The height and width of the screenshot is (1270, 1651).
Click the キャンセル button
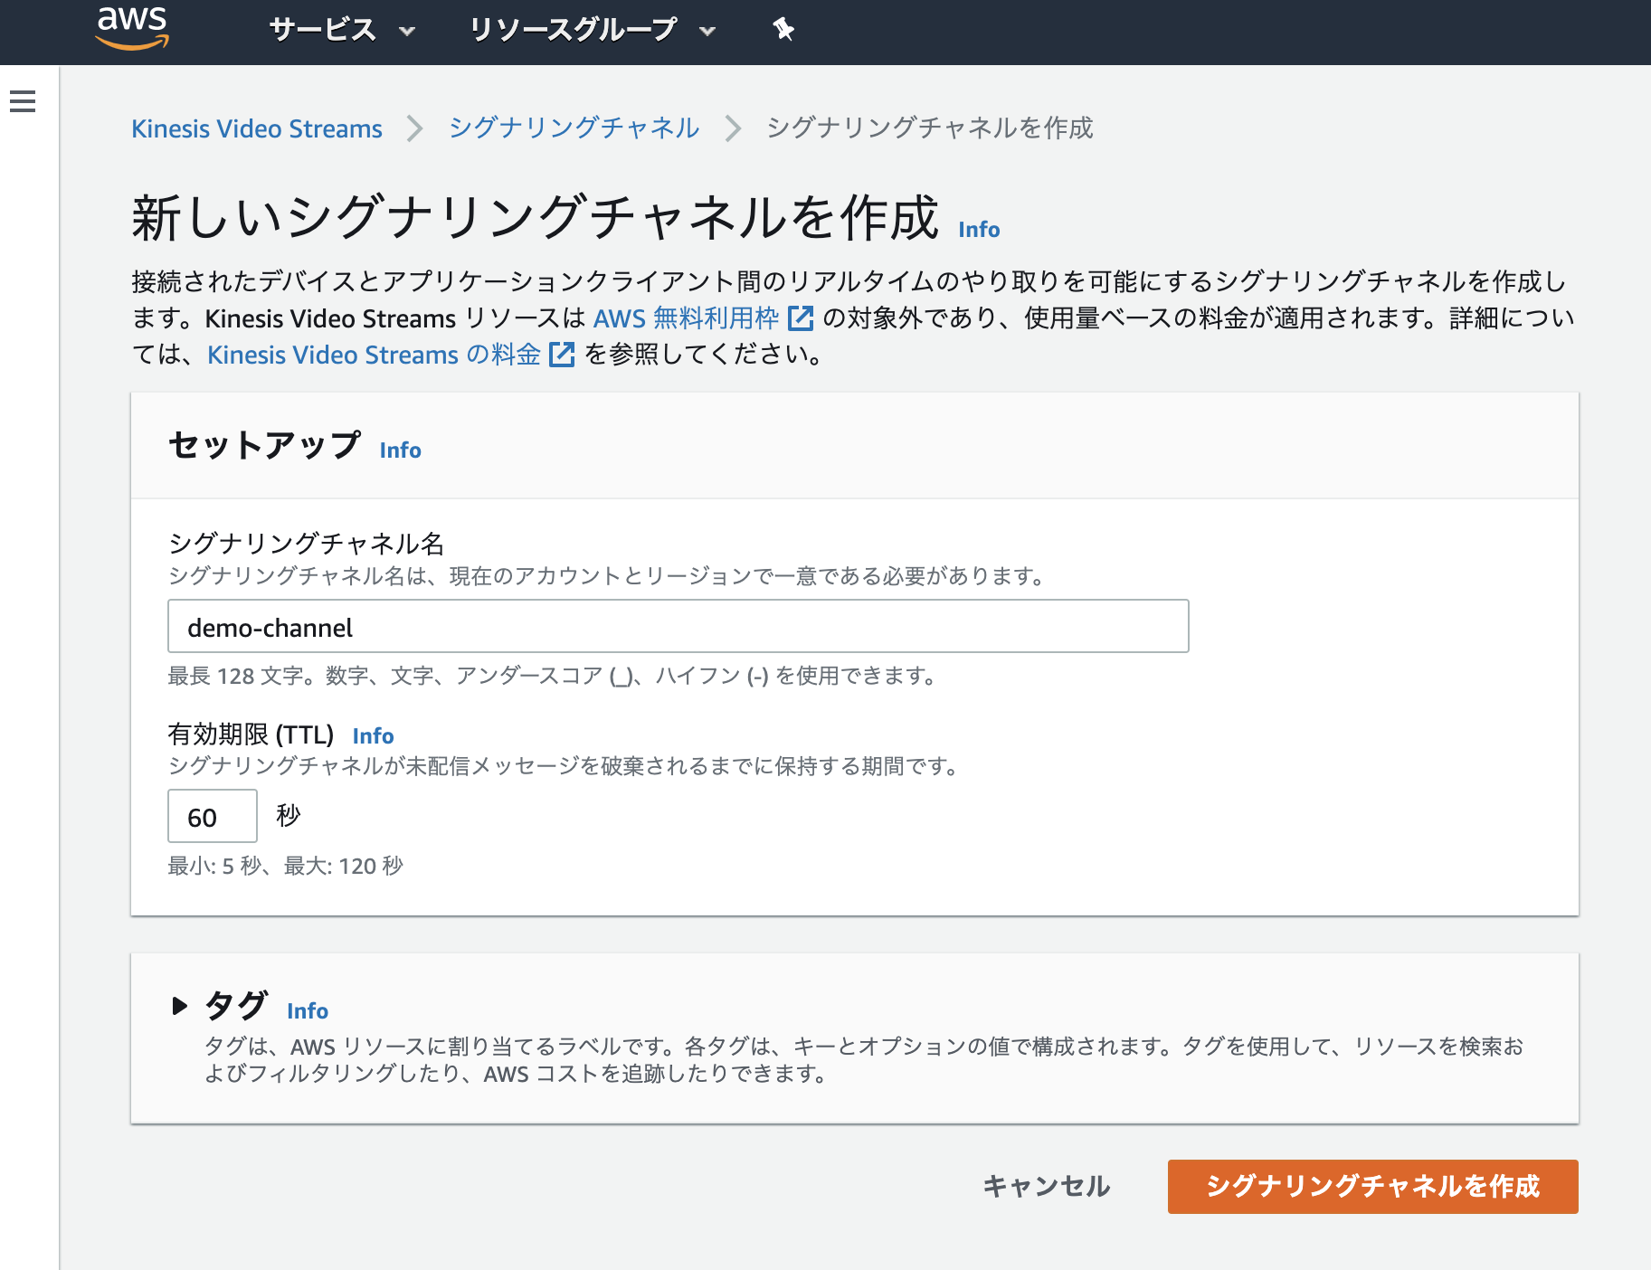[x=1047, y=1187]
